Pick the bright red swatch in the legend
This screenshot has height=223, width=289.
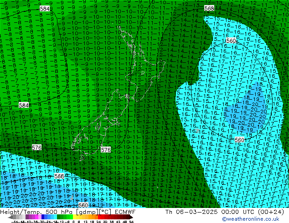point(99,217)
